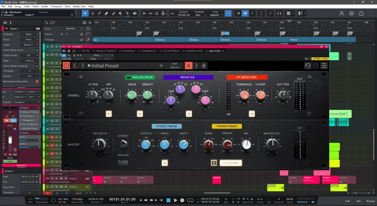Click the SAVE AS preset button
Image resolution: width=377 pixels, height=206 pixels.
coord(174,68)
